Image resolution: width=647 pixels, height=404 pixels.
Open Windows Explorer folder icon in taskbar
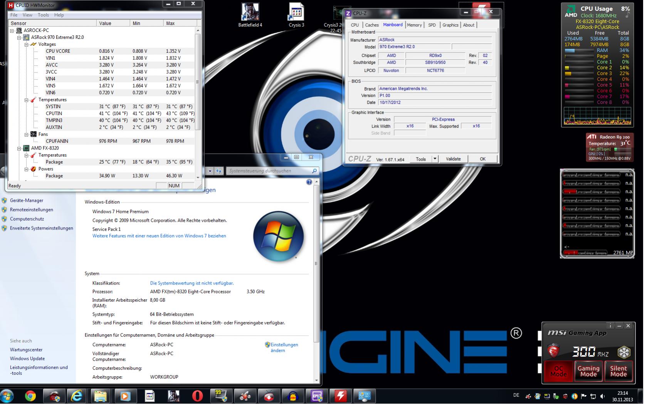[x=100, y=396]
